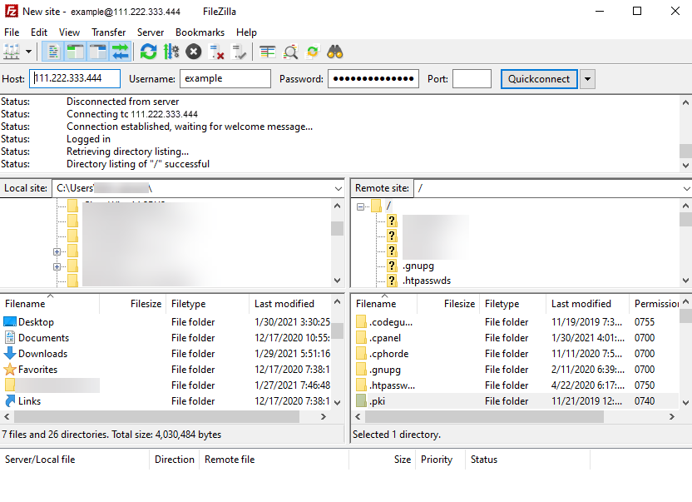
Task: Click the Port input field
Action: [x=472, y=78]
